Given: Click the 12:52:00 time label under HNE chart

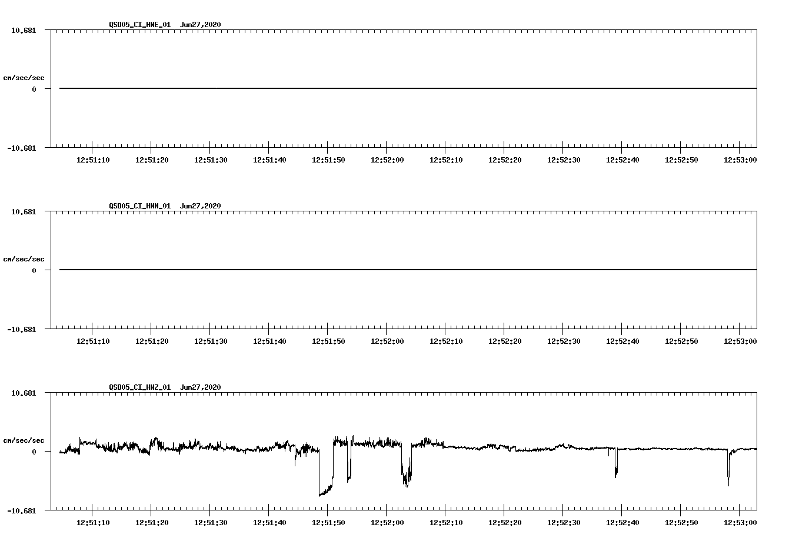Looking at the screenshot, I should [x=387, y=160].
